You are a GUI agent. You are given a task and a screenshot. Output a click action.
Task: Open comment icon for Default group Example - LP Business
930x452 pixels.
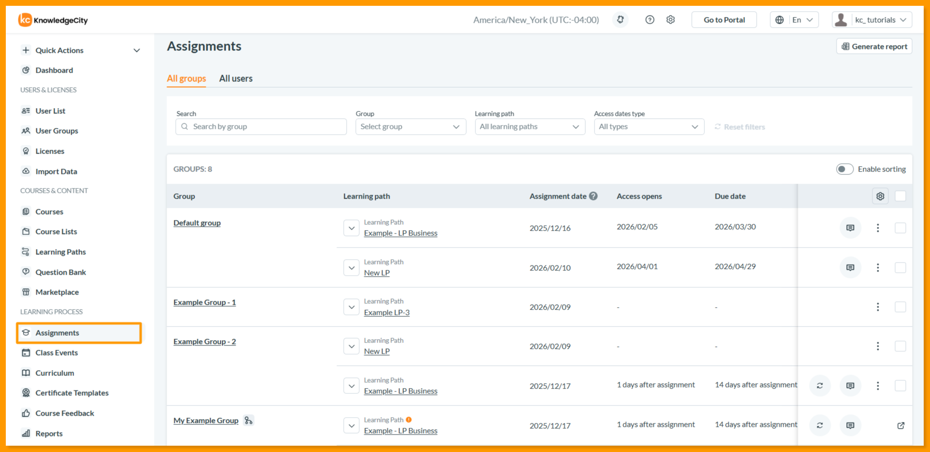click(x=850, y=228)
